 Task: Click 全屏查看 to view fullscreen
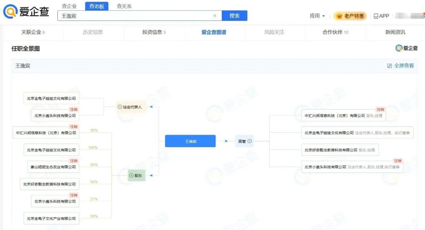(x=404, y=66)
